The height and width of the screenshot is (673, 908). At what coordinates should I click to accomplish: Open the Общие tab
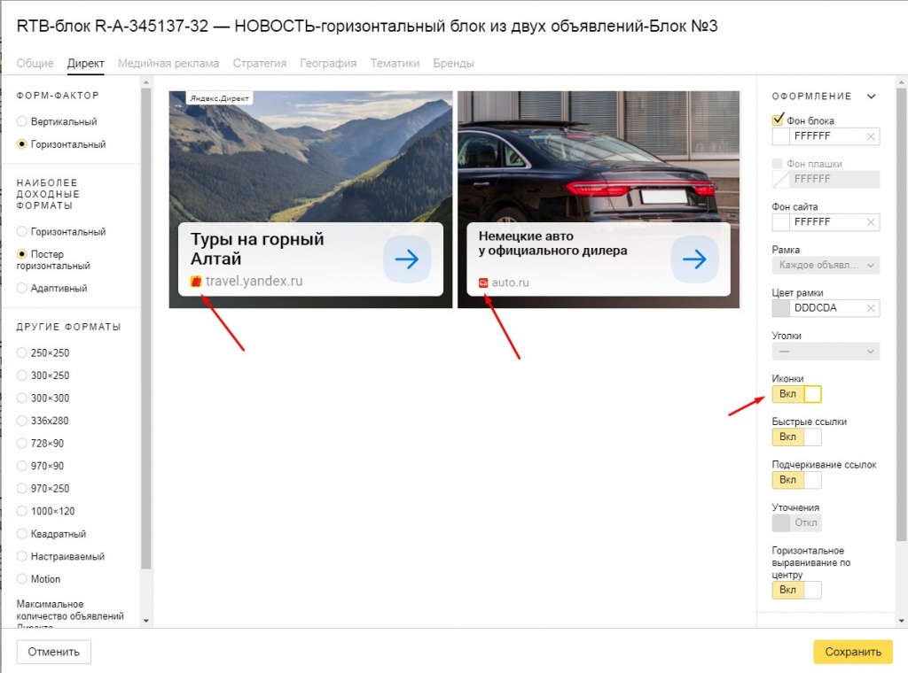(35, 63)
